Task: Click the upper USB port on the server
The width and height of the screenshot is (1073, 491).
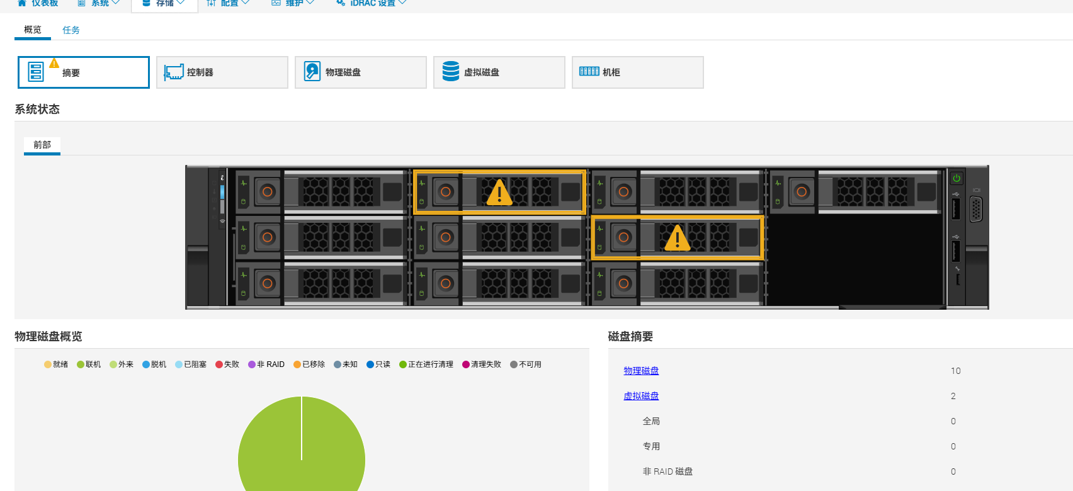Action: 956,209
